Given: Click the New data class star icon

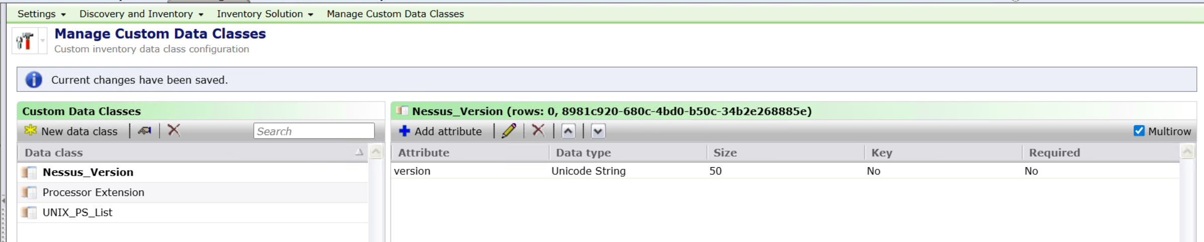Looking at the screenshot, I should pos(31,131).
